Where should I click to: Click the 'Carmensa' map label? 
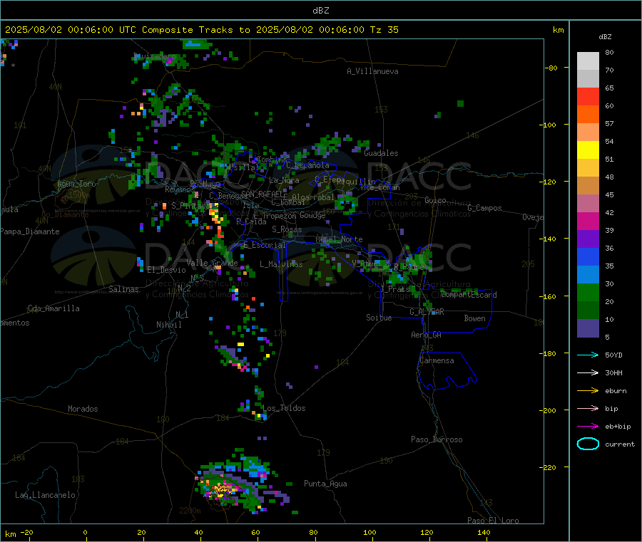(437, 360)
